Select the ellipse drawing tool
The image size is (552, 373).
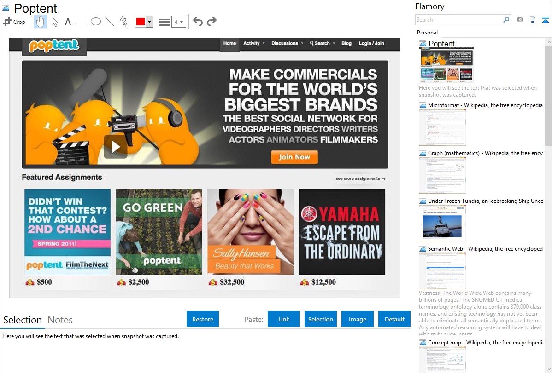[x=96, y=22]
